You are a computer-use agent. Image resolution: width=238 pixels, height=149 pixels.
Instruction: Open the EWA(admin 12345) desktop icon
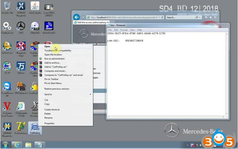[x=21, y=109]
